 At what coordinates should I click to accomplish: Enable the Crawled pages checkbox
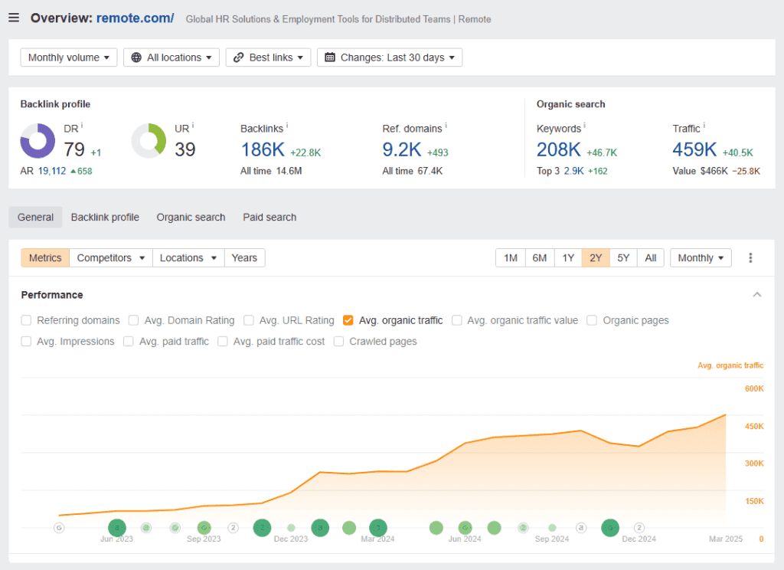coord(338,342)
